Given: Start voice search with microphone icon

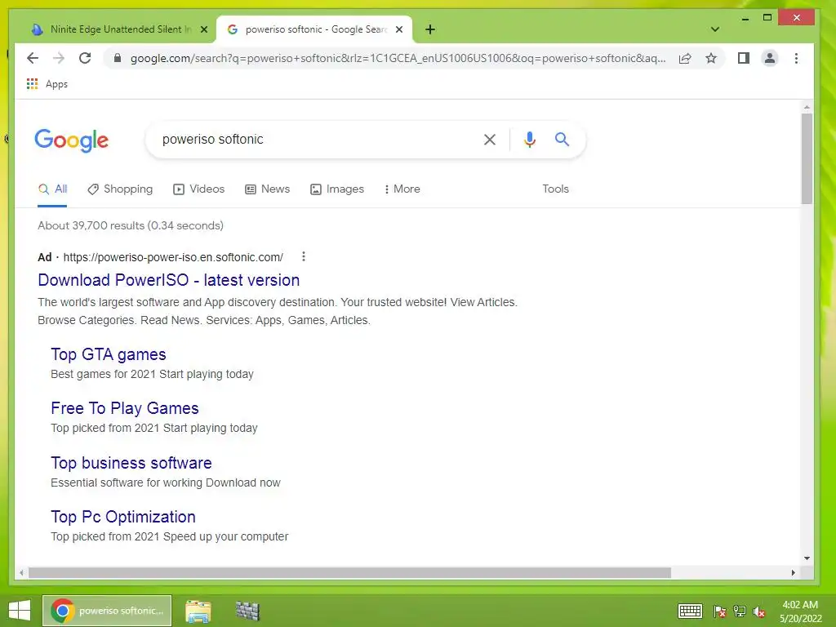Looking at the screenshot, I should pos(529,140).
